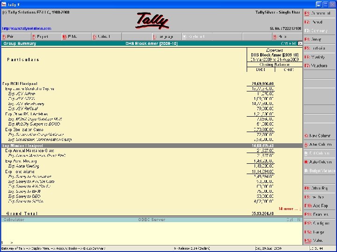Open Budget Variance button
The image size is (337, 252).
click(x=319, y=171)
